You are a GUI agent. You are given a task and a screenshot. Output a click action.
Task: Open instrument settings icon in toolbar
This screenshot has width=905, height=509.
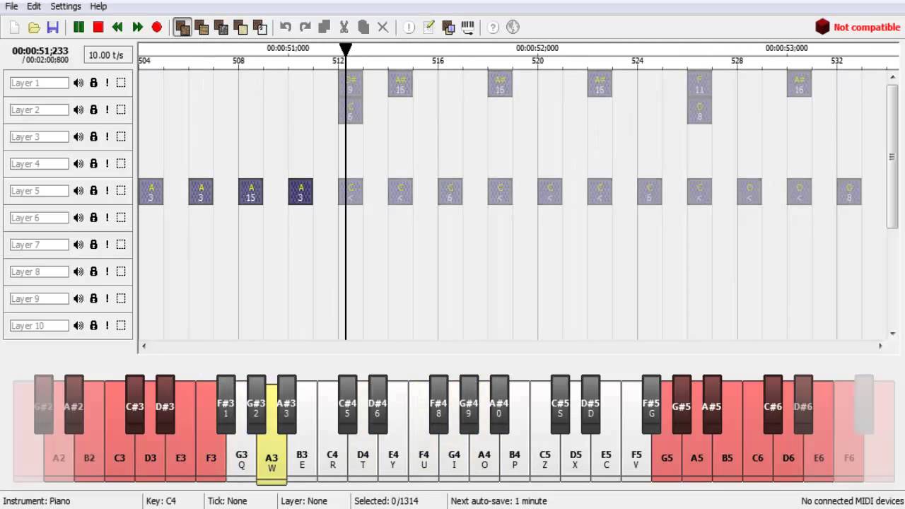448,28
